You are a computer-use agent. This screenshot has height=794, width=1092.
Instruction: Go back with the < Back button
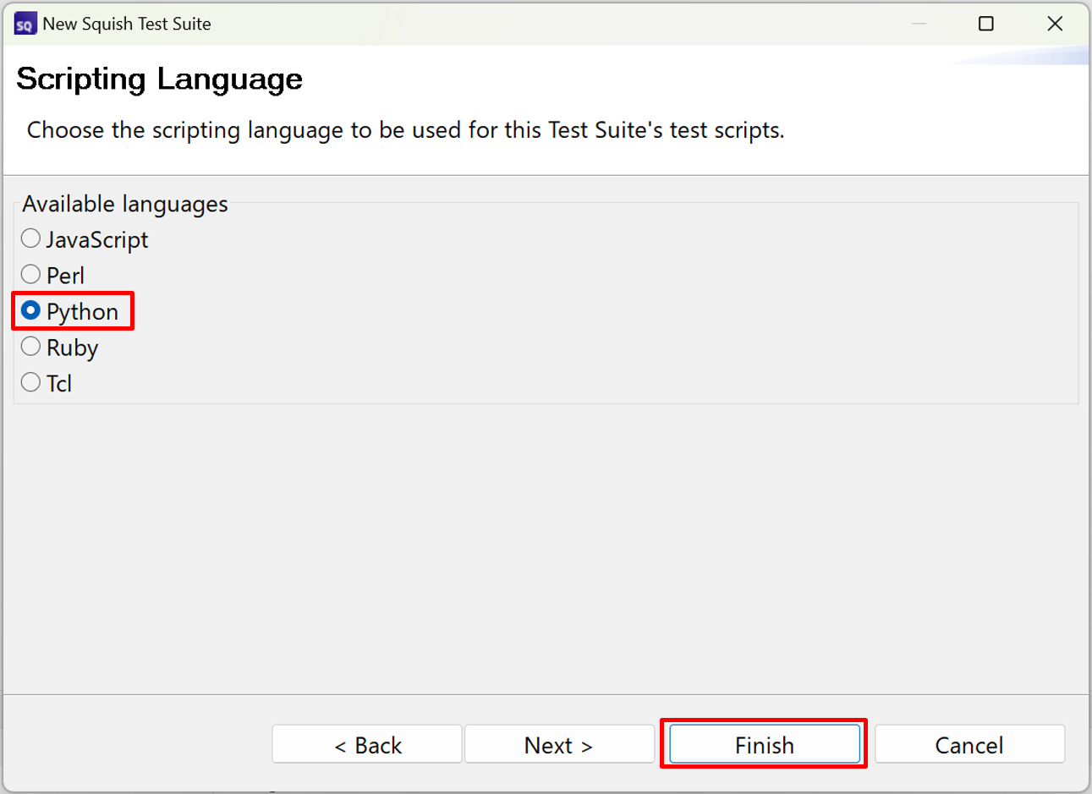367,745
